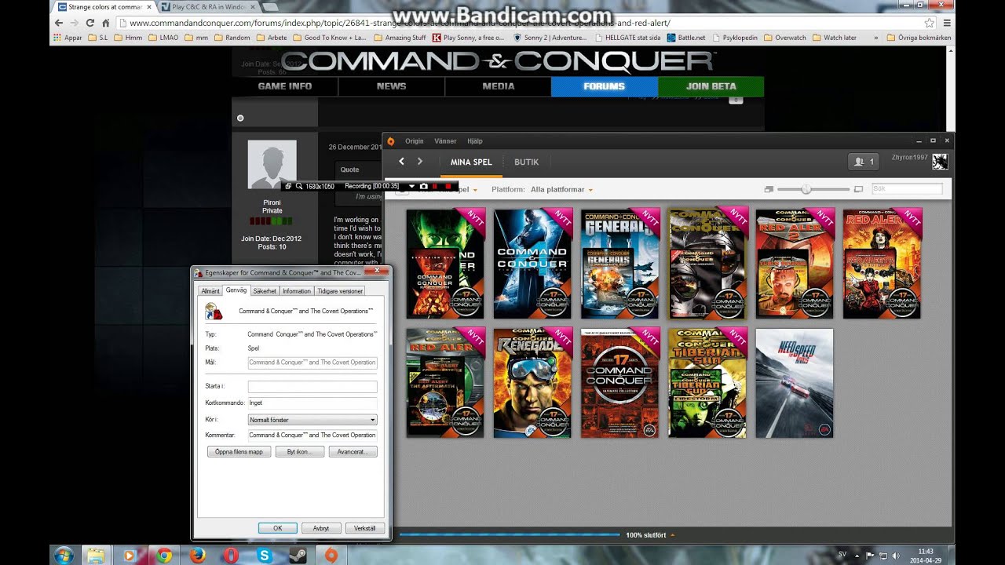Screen dimensions: 1005x565
Task: Open NEWS on the Command & Conquer site
Action: click(x=391, y=86)
